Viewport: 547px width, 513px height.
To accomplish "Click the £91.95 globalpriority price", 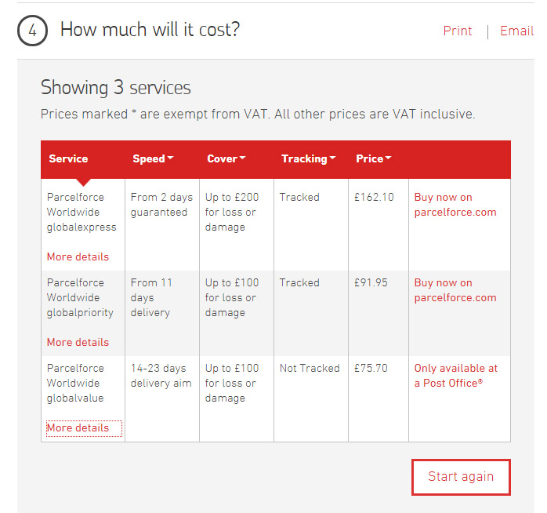I will tap(371, 283).
